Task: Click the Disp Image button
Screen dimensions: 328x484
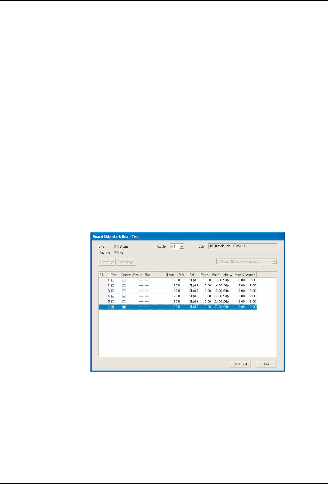Action: (107, 262)
